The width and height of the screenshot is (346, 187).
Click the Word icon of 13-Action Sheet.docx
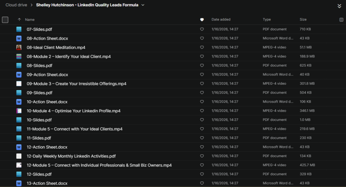[x=19, y=183]
